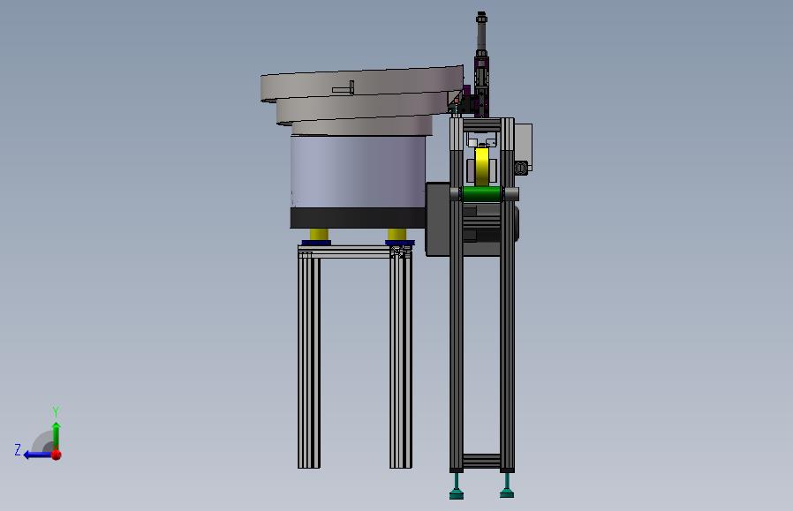Pick the left yellow support foot under drum

click(x=319, y=235)
